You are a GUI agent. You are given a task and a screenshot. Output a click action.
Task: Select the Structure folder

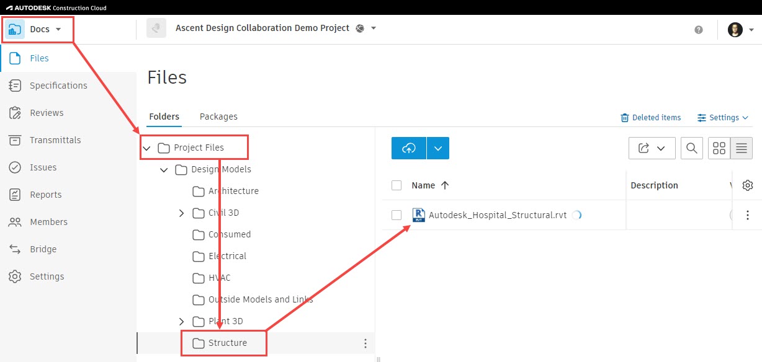[228, 343]
